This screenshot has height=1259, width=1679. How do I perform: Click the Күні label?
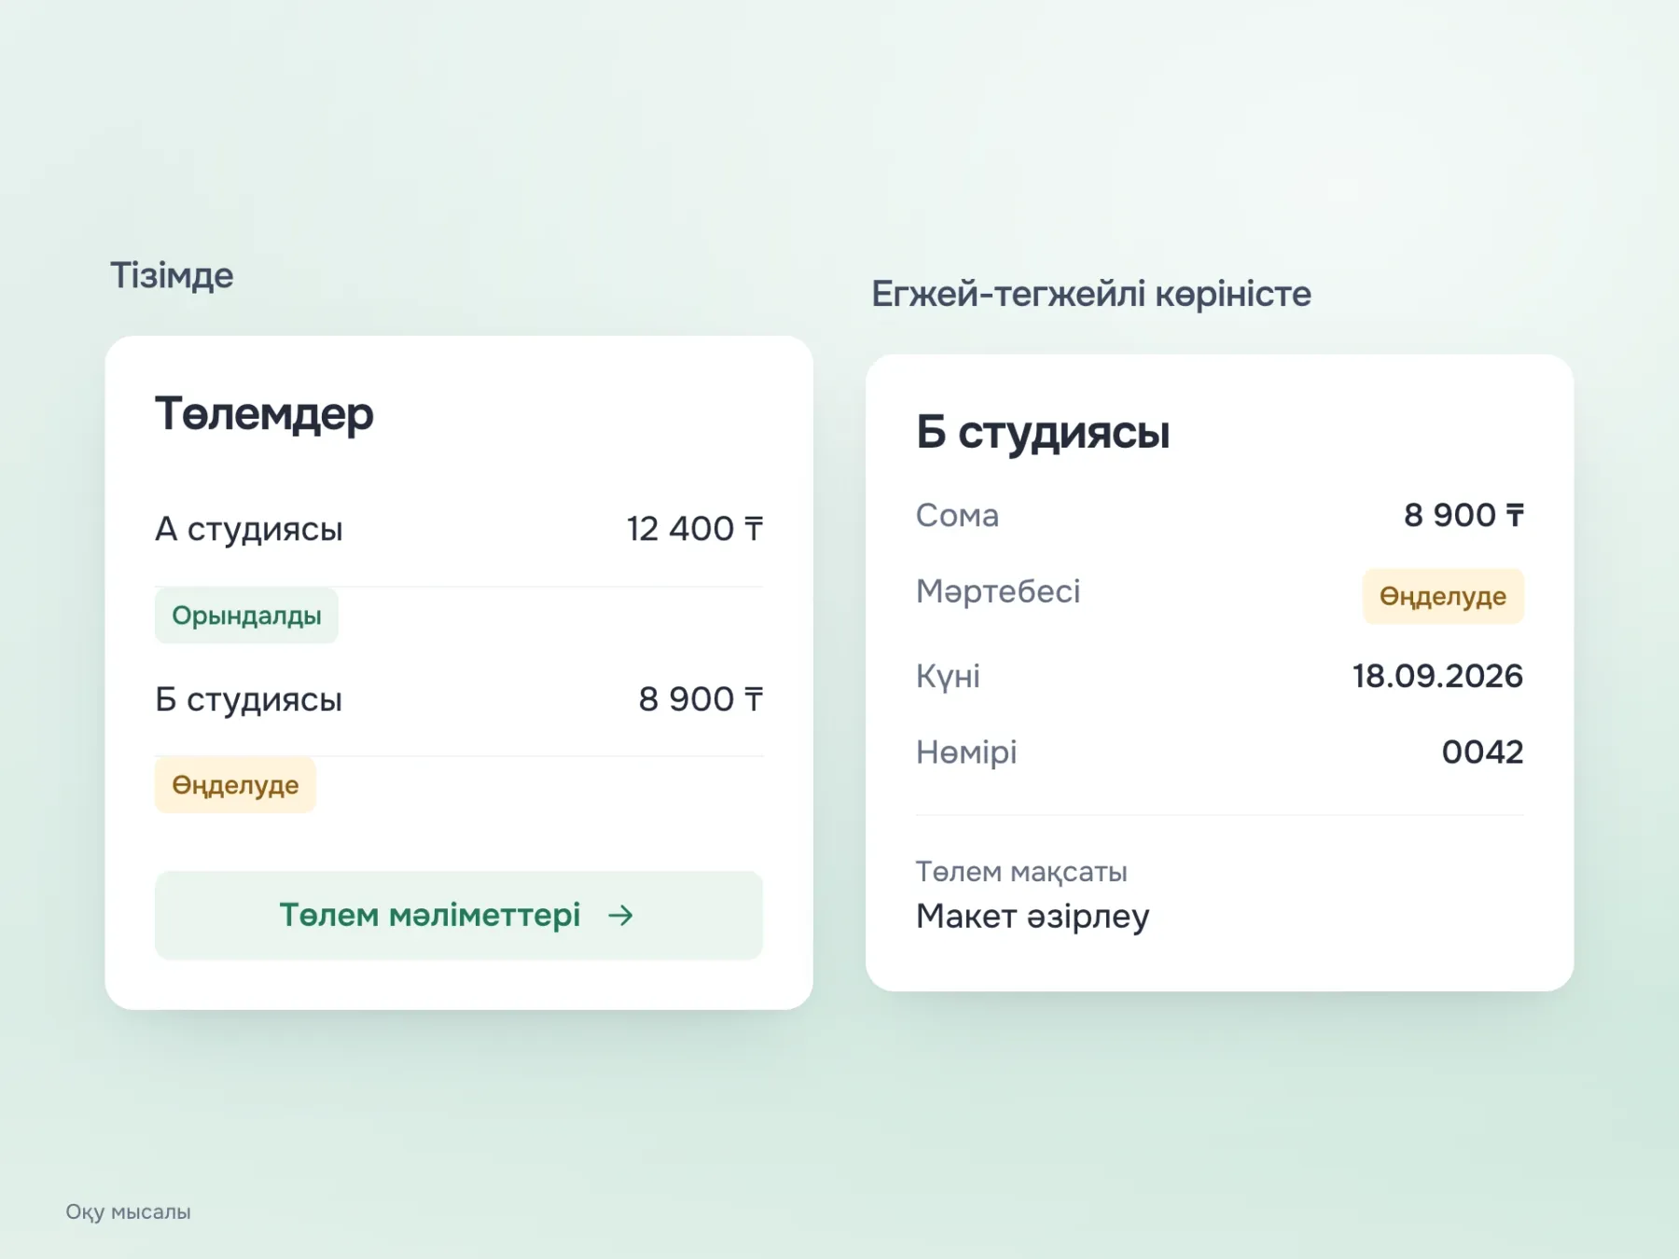[948, 676]
